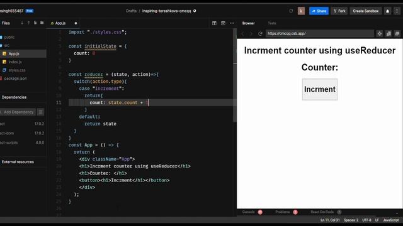403x226 pixels.
Task: Open styles.css in file tree
Action: [x=17, y=70]
